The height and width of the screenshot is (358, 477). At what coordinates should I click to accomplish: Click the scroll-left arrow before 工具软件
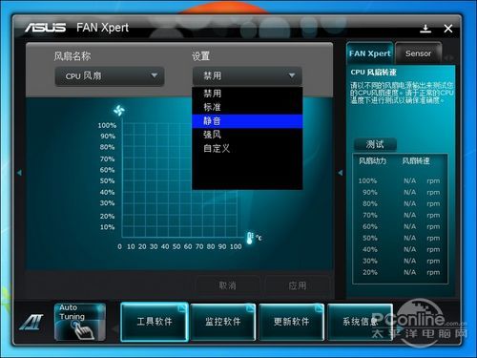(115, 327)
